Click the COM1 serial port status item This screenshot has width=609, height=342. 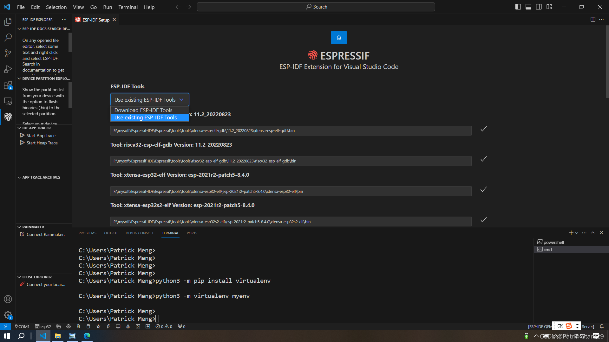point(22,326)
